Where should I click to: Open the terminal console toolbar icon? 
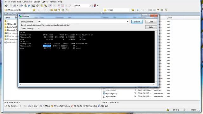(34, 6)
